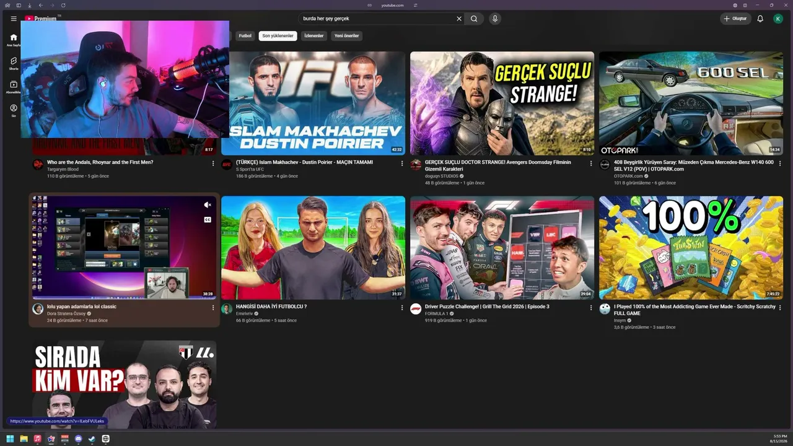Open Discord from the taskbar
The width and height of the screenshot is (793, 446).
pos(78,439)
